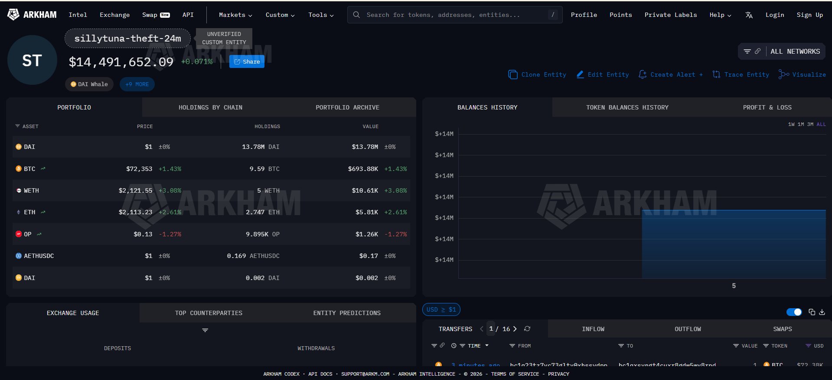Click the Share button
The height and width of the screenshot is (380, 832).
[x=247, y=62]
